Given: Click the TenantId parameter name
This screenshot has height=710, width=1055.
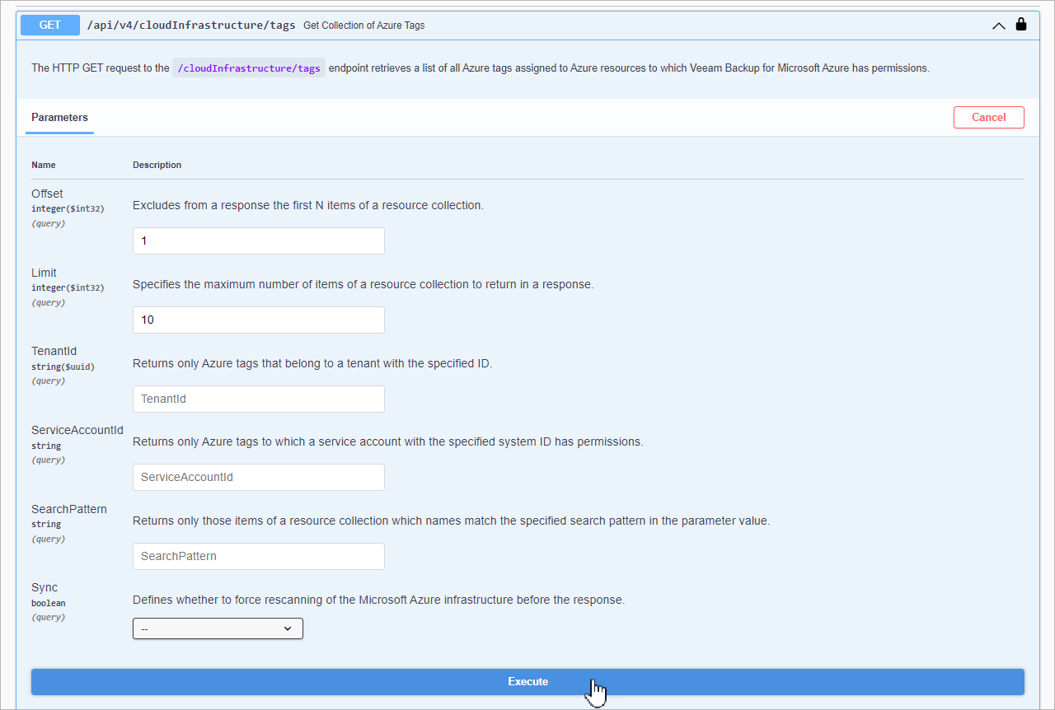Looking at the screenshot, I should pos(54,351).
